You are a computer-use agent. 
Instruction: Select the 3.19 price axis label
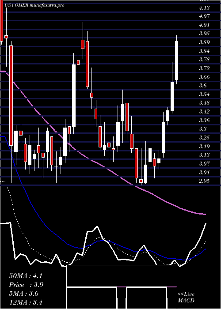tap(204, 147)
